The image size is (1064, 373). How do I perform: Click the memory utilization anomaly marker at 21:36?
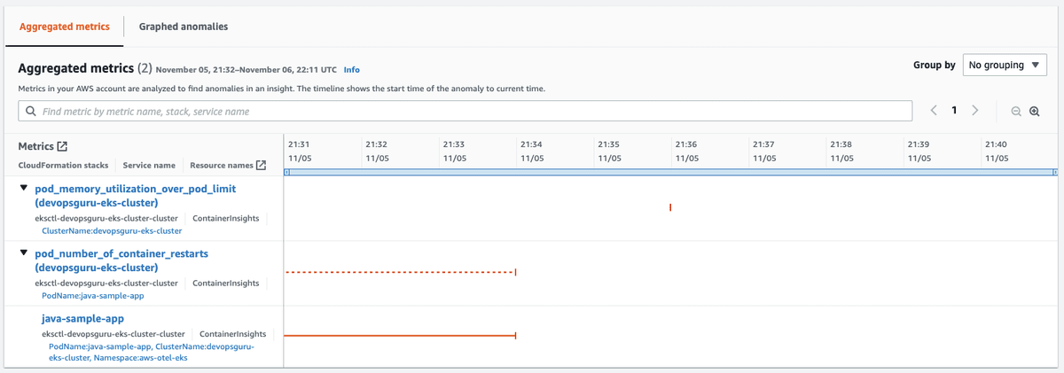pos(670,207)
